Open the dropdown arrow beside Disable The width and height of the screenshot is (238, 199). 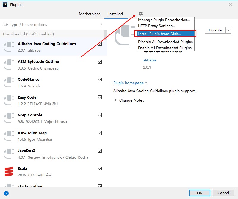[228, 30]
